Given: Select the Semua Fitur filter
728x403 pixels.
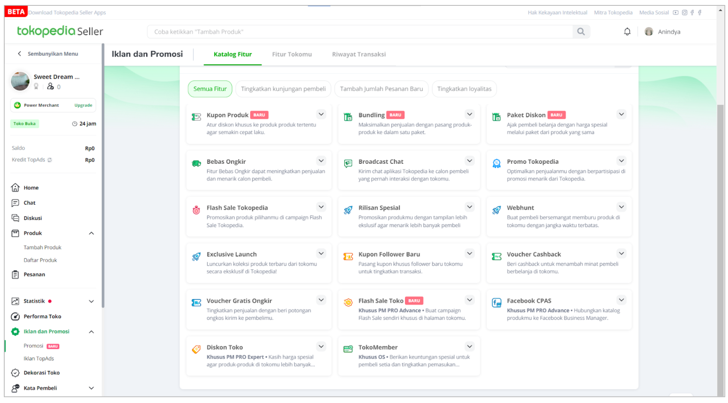Looking at the screenshot, I should coord(210,89).
